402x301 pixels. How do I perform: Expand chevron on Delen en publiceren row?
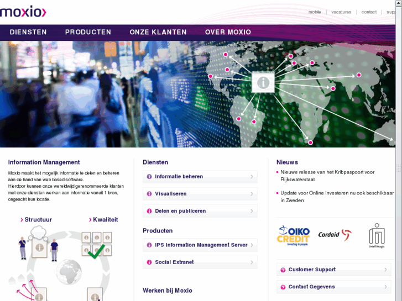click(x=252, y=211)
